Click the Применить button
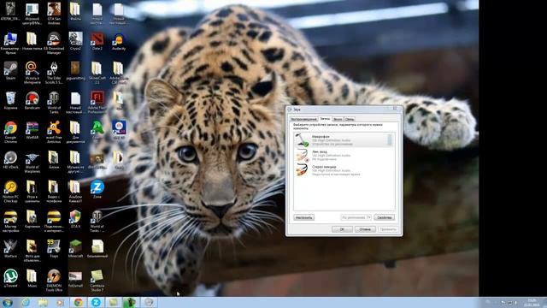The height and width of the screenshot is (308, 547). tap(388, 229)
